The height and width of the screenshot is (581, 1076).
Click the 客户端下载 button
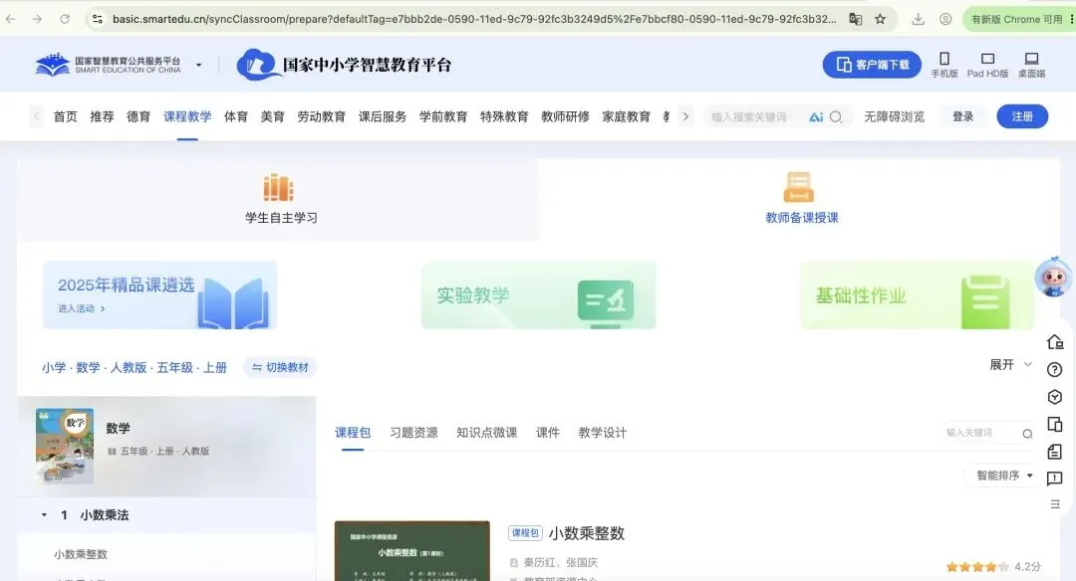click(872, 65)
